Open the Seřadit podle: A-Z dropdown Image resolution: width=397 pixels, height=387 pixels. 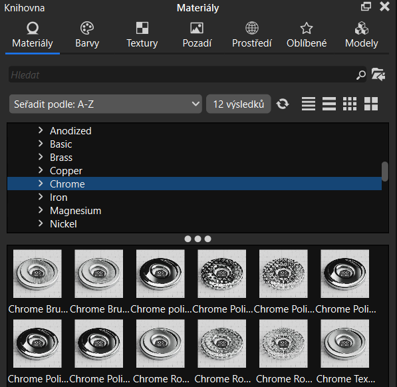[x=106, y=104]
